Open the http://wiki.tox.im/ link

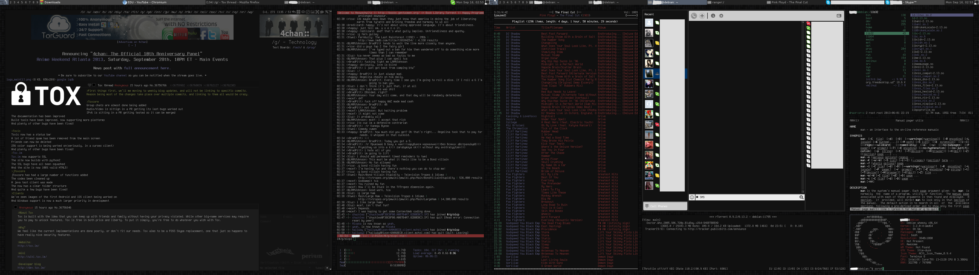coord(32,257)
